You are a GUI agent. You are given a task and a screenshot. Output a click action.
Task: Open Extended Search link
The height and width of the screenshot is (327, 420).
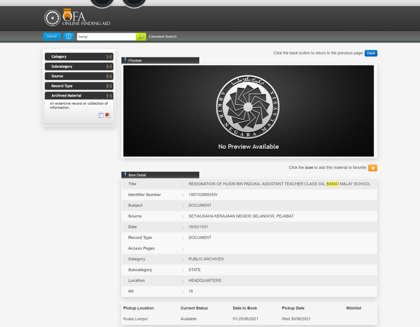[162, 37]
